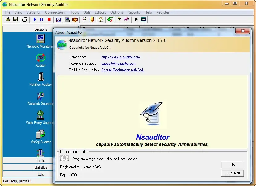The width and height of the screenshot is (256, 186).
Task: Start scan with blue play icon
Action: pos(35,19)
